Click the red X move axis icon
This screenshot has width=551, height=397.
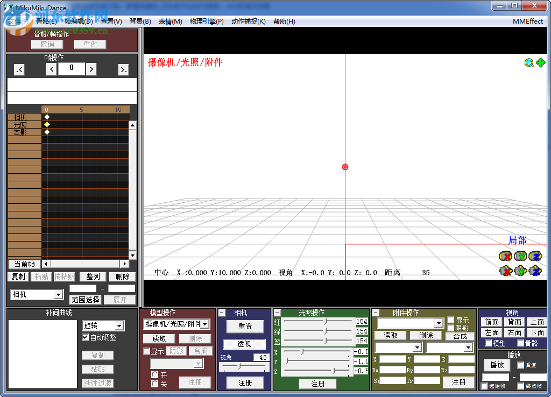tap(506, 271)
